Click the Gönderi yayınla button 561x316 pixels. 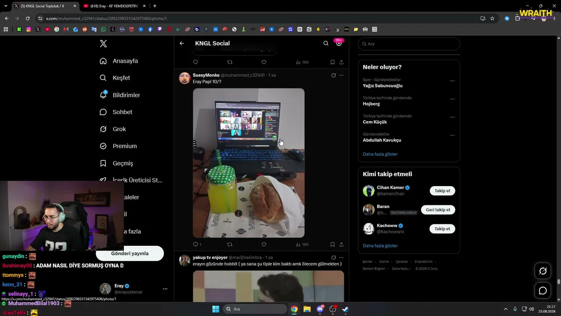130,254
